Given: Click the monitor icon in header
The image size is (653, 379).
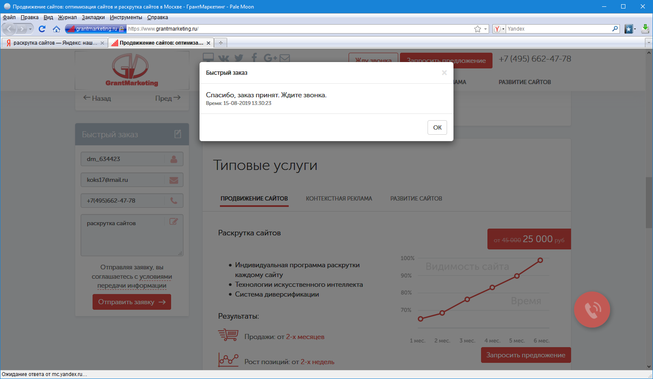Looking at the screenshot, I should tap(208, 58).
